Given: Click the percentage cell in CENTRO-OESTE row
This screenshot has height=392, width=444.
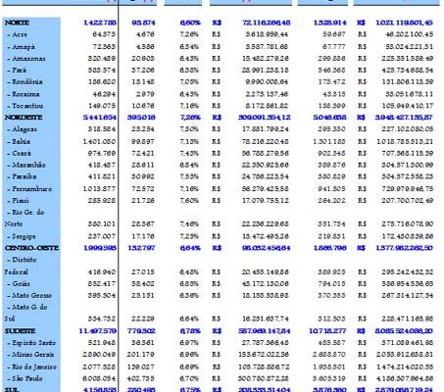Looking at the screenshot, I should pyautogui.click(x=190, y=248).
